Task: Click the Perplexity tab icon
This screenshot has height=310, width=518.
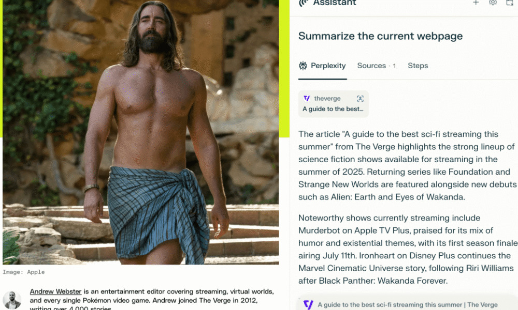Action: click(x=303, y=66)
